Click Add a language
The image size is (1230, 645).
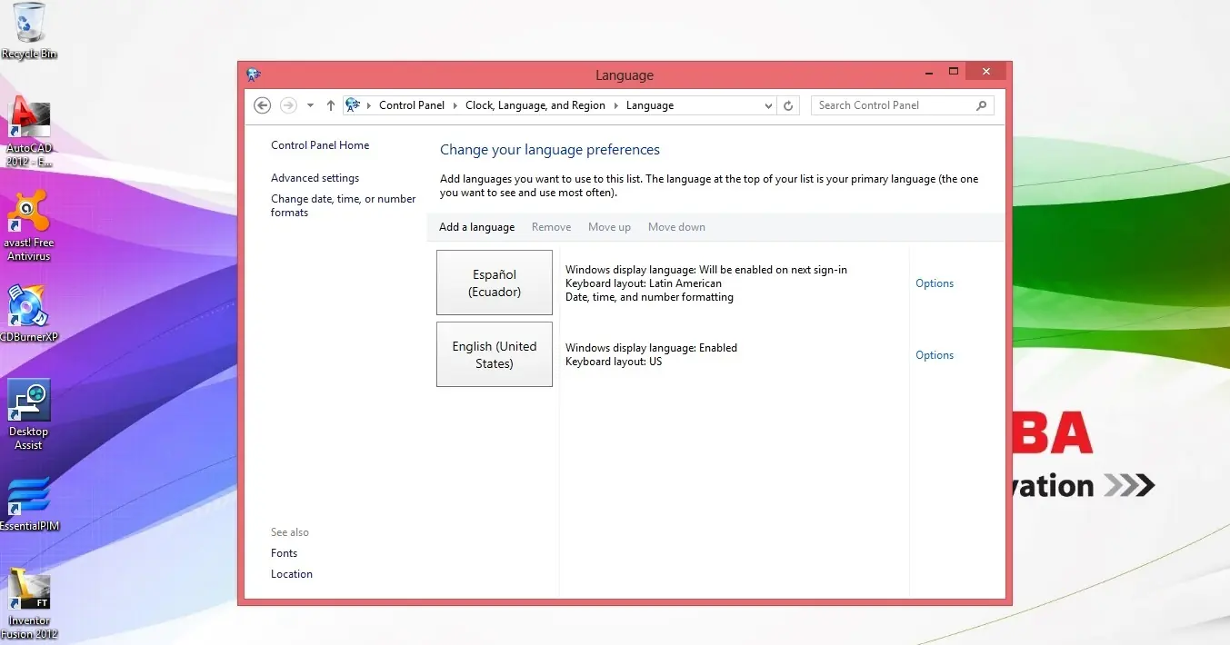coord(477,227)
